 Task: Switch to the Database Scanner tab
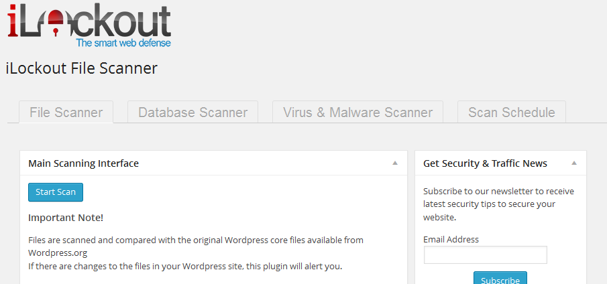[x=192, y=113]
